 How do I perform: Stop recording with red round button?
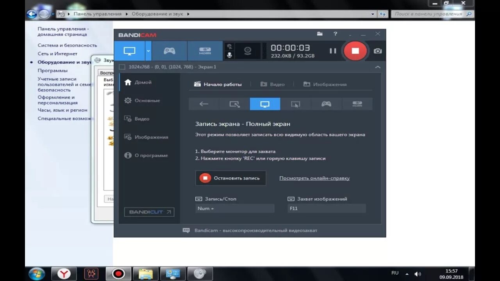pyautogui.click(x=355, y=51)
